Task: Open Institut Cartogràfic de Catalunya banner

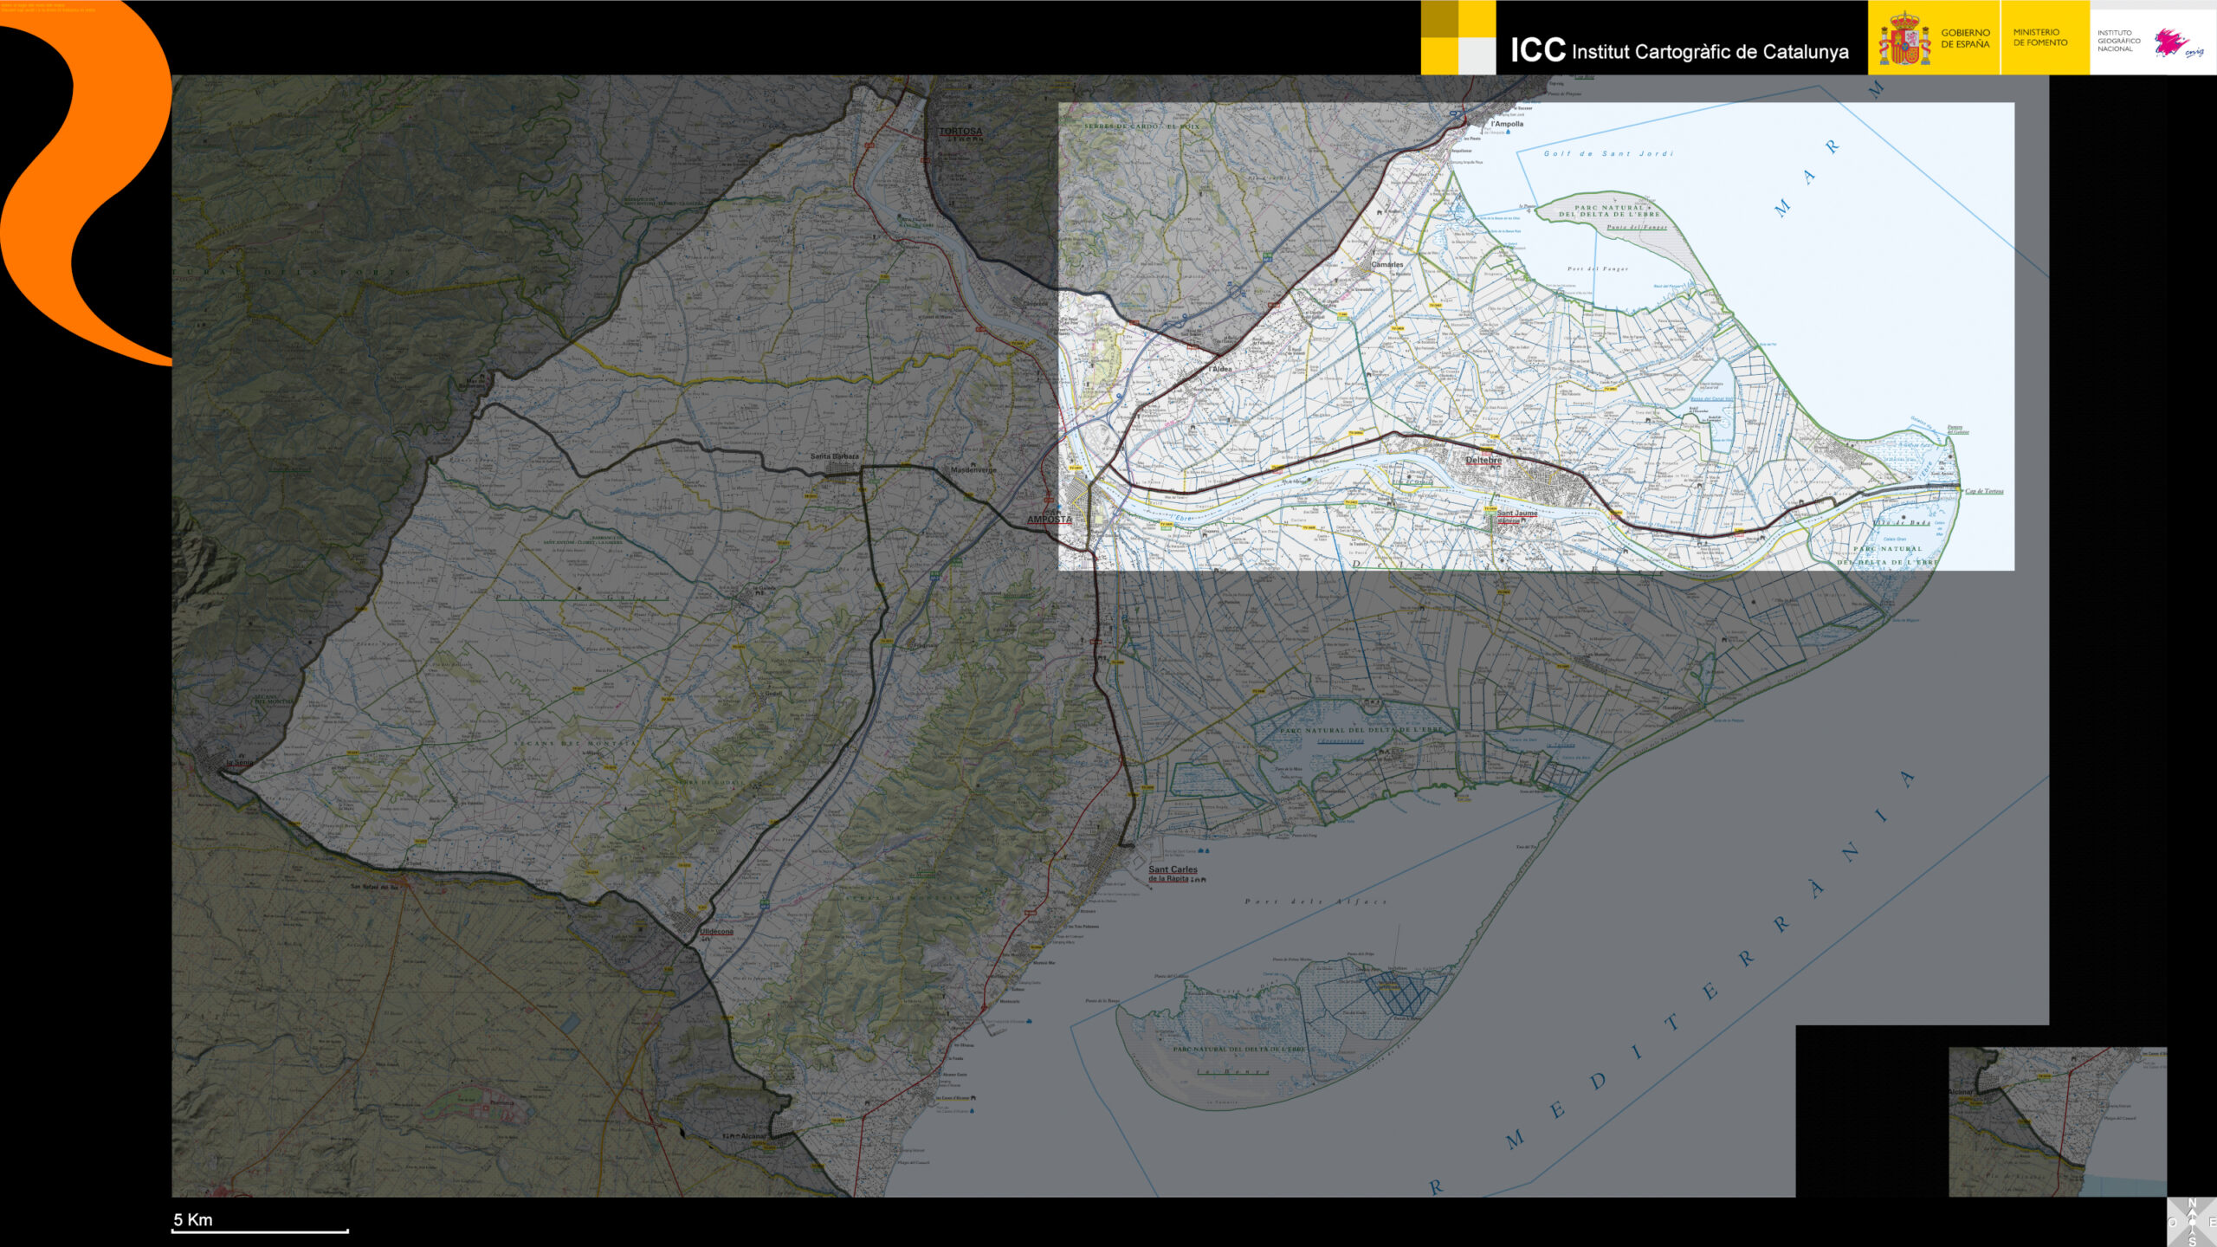Action: point(1679,50)
